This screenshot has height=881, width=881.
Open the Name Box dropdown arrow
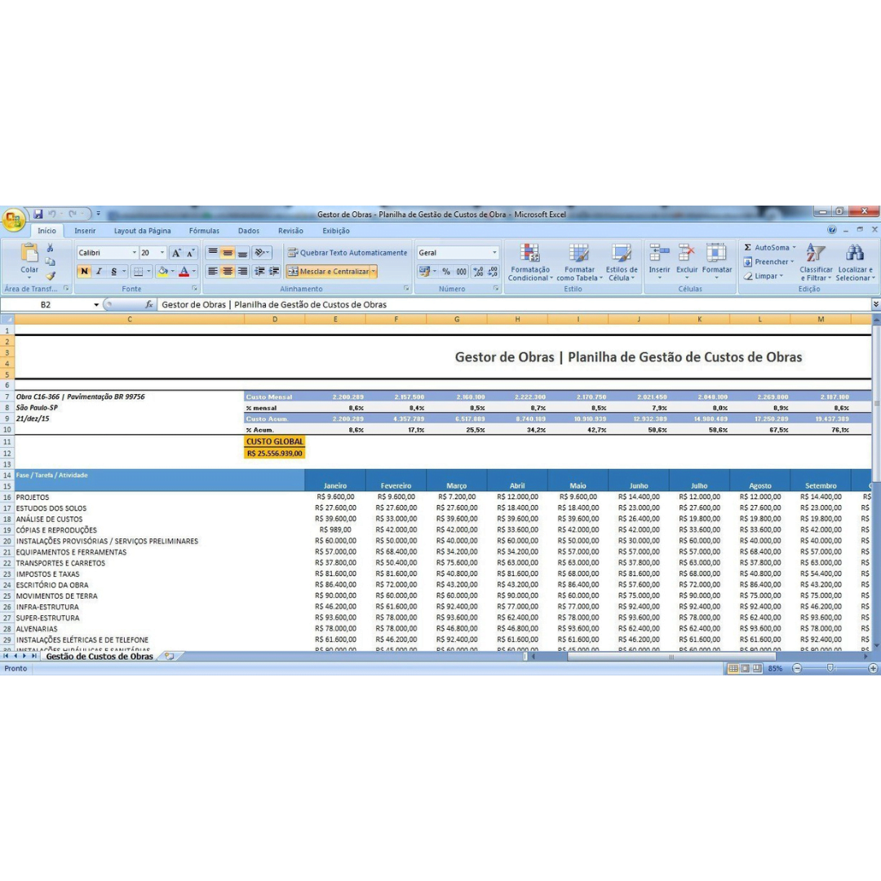coord(96,305)
